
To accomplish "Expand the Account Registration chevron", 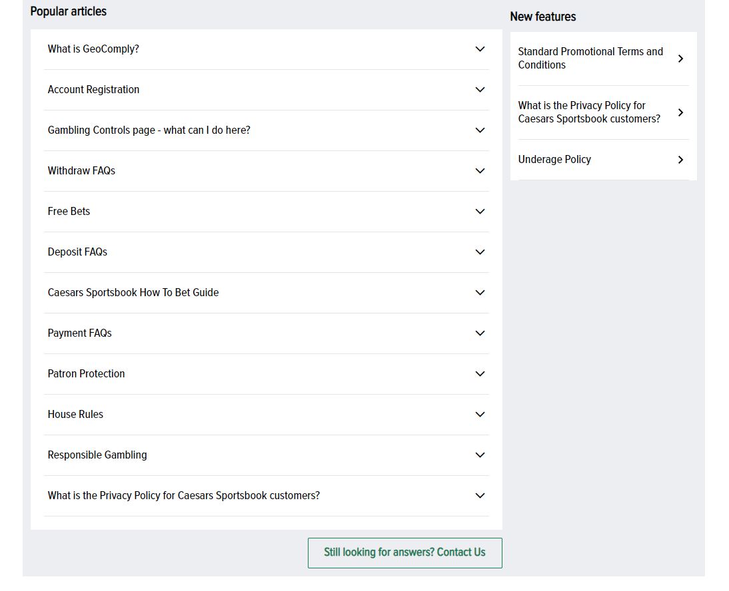I will [480, 90].
